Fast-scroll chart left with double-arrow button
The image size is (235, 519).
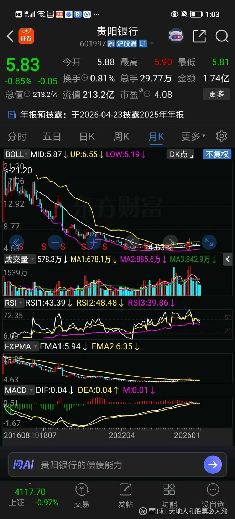(x=16, y=242)
